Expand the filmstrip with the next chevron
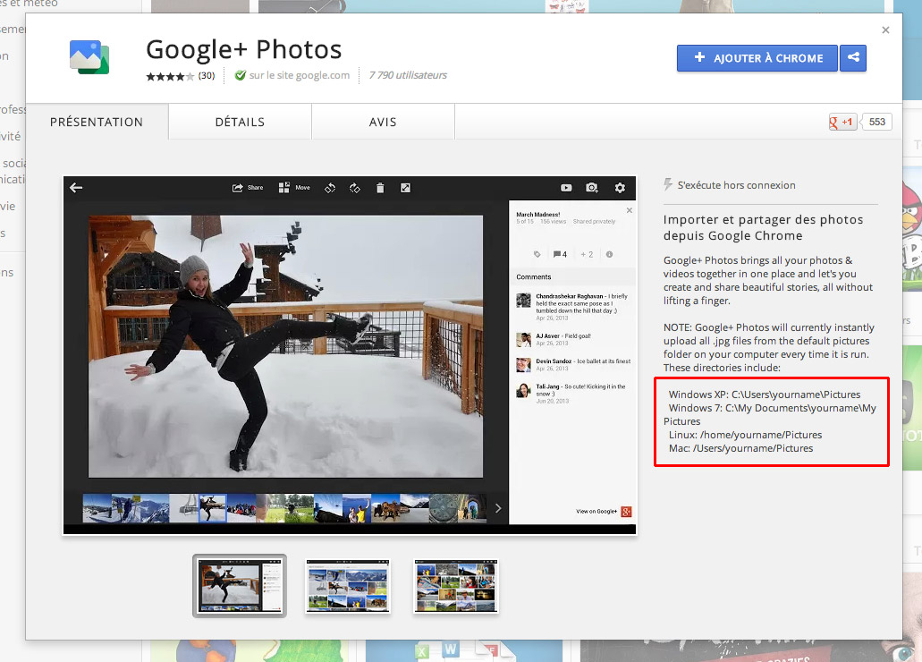The width and height of the screenshot is (922, 662). tap(498, 508)
